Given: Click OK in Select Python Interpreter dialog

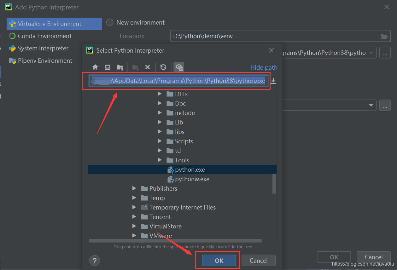Looking at the screenshot, I should (x=219, y=261).
